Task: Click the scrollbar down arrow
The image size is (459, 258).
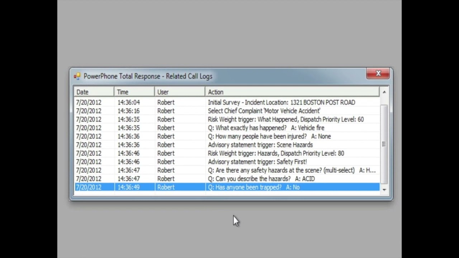Action: [x=384, y=190]
